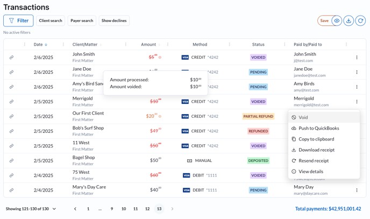Click the refresh icon button
Image resolution: width=370 pixels, height=219 pixels.
coord(360,21)
